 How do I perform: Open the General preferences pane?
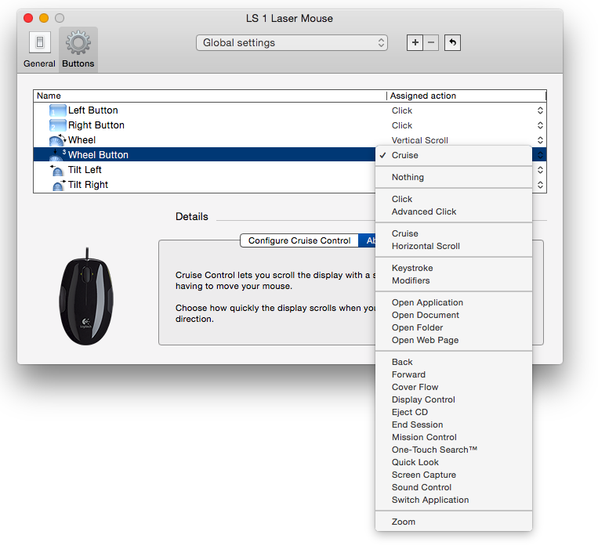39,49
